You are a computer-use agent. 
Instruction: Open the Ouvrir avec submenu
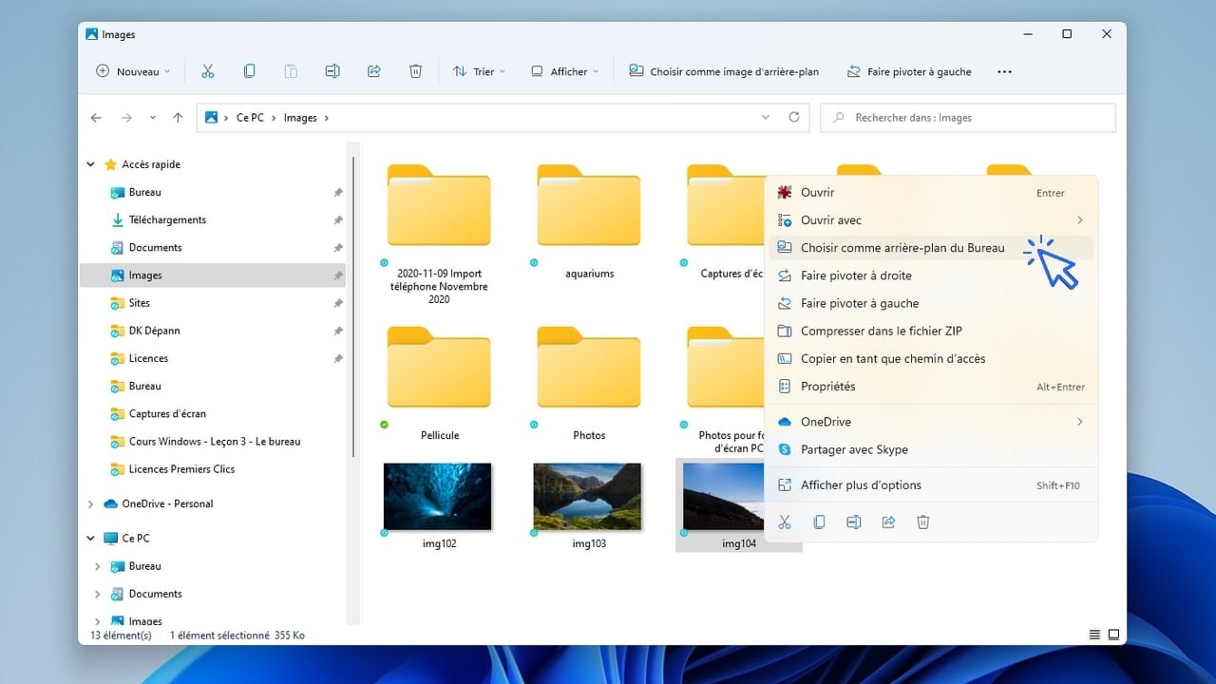point(931,220)
